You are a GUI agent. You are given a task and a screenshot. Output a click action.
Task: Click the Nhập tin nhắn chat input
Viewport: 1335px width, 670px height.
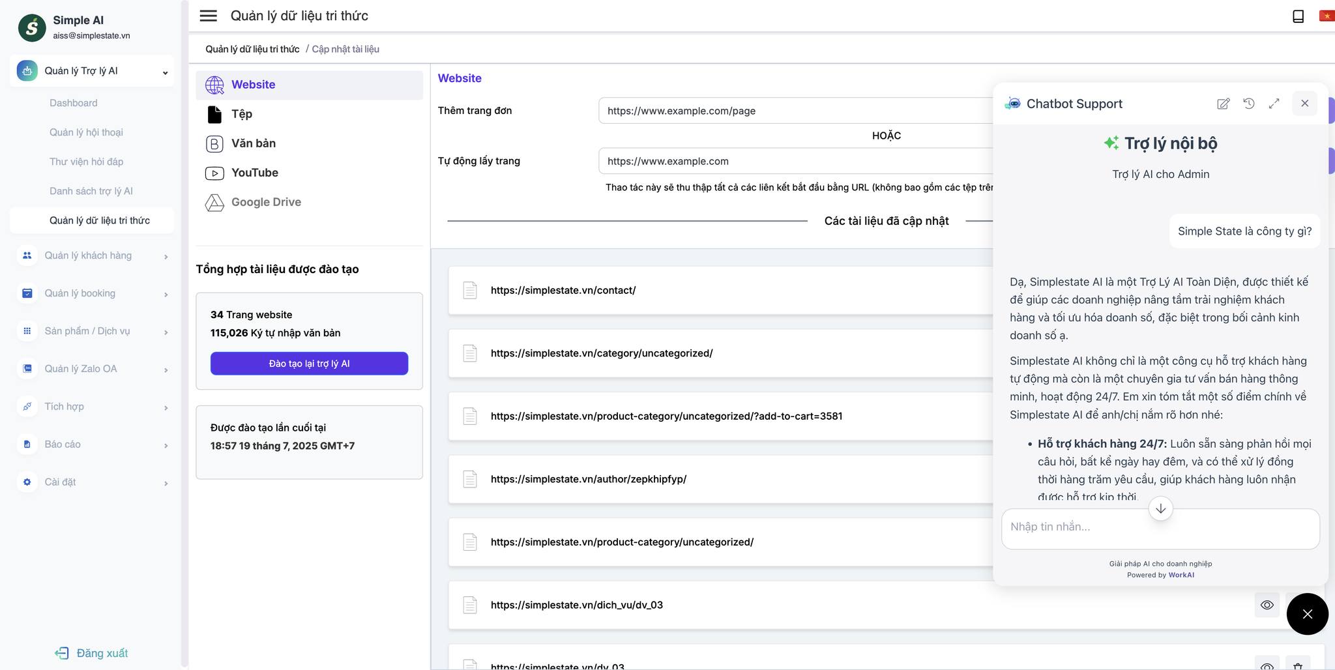[1160, 529]
